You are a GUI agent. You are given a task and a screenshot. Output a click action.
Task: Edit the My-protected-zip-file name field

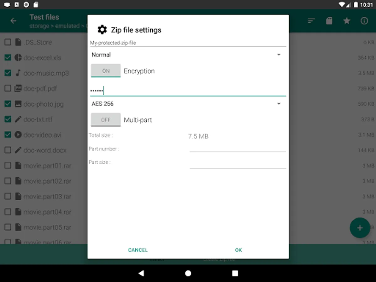pyautogui.click(x=188, y=43)
